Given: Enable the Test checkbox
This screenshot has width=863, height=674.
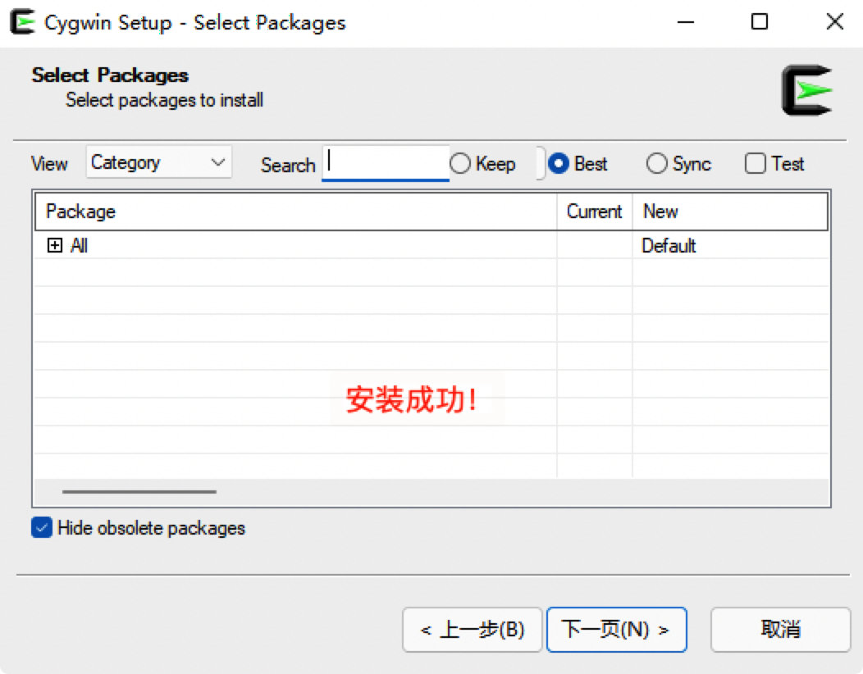Looking at the screenshot, I should click(755, 164).
